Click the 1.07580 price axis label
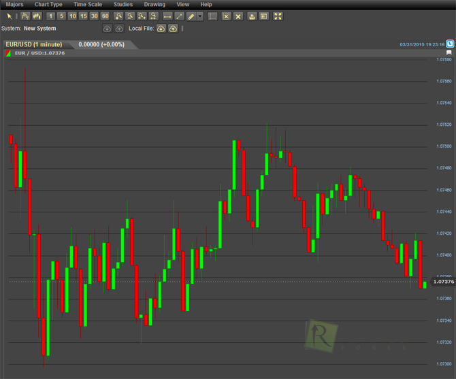 [x=444, y=60]
